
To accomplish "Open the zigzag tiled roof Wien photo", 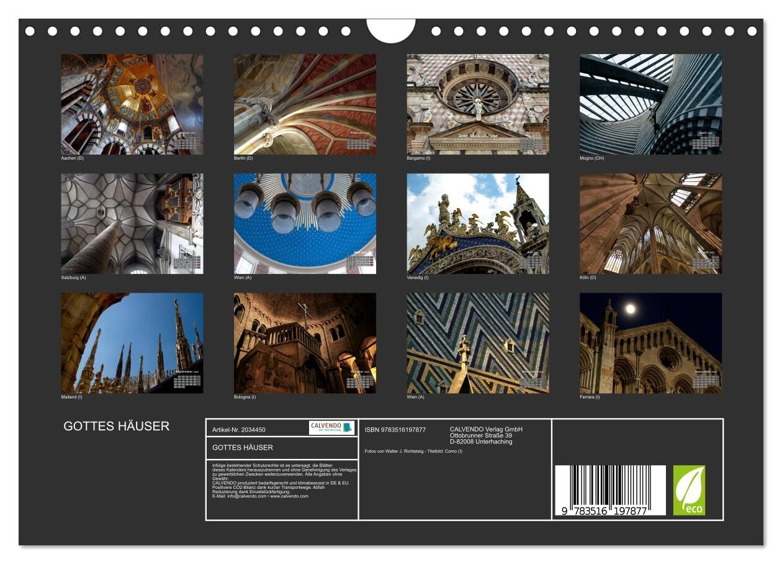I will (x=477, y=343).
